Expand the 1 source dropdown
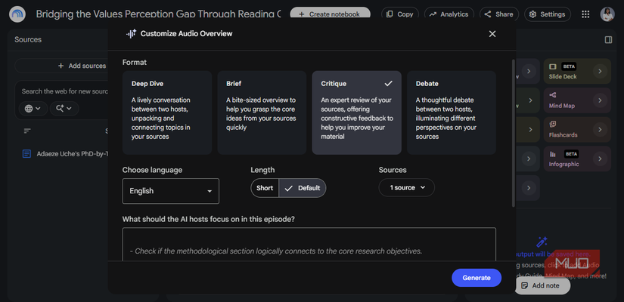This screenshot has height=302, width=624. point(407,187)
